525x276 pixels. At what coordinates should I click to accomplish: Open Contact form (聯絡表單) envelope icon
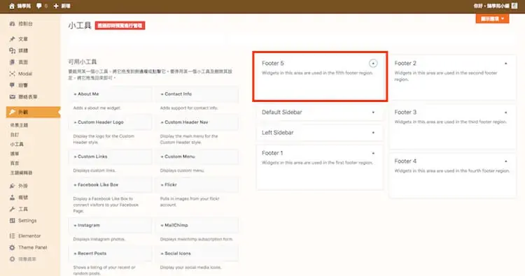click(13, 97)
